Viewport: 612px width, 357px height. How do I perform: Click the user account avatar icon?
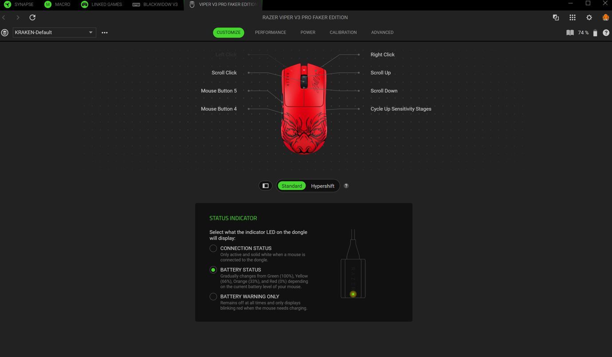pos(605,17)
